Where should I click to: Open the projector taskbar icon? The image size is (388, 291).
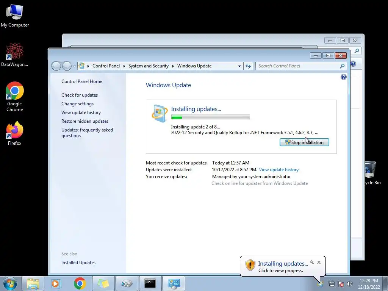tap(127, 283)
